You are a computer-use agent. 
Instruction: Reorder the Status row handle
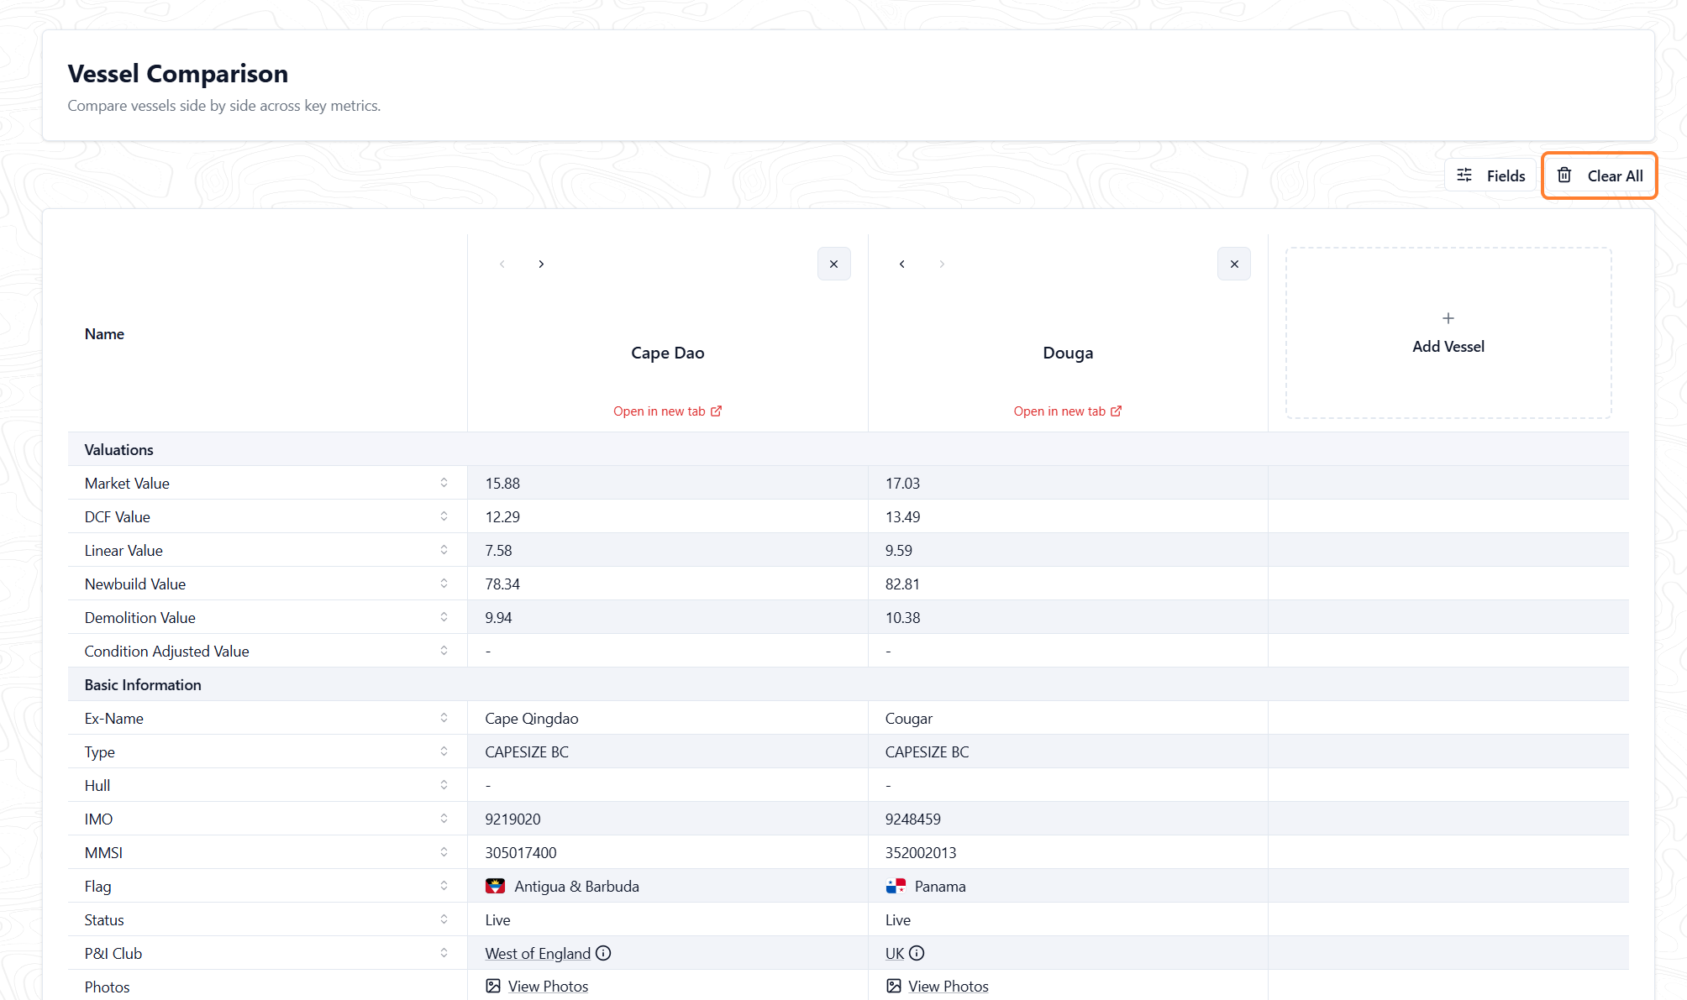click(x=444, y=919)
